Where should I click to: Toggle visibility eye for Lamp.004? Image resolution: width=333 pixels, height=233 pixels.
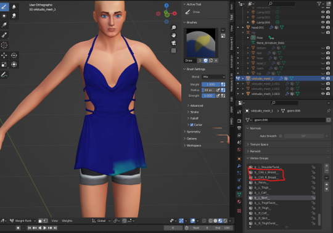click(323, 22)
